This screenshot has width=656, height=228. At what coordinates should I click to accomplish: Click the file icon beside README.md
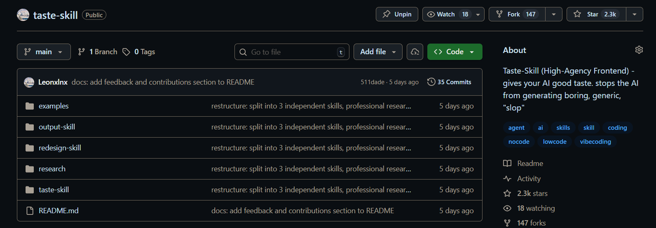[x=30, y=211]
